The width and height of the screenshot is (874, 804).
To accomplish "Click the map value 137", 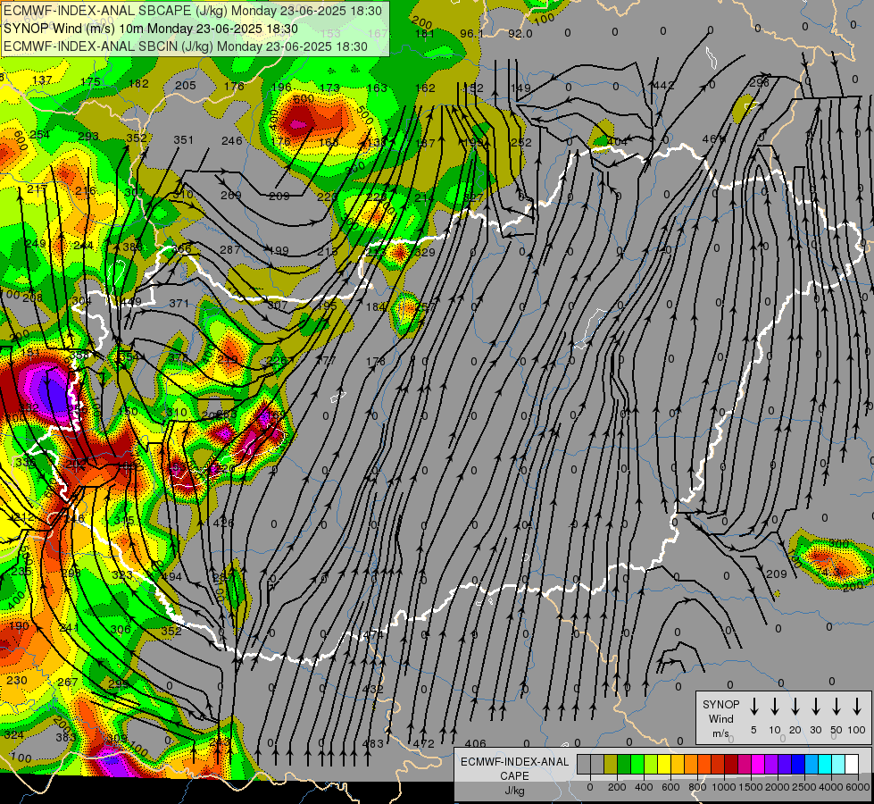I will 42,80.
